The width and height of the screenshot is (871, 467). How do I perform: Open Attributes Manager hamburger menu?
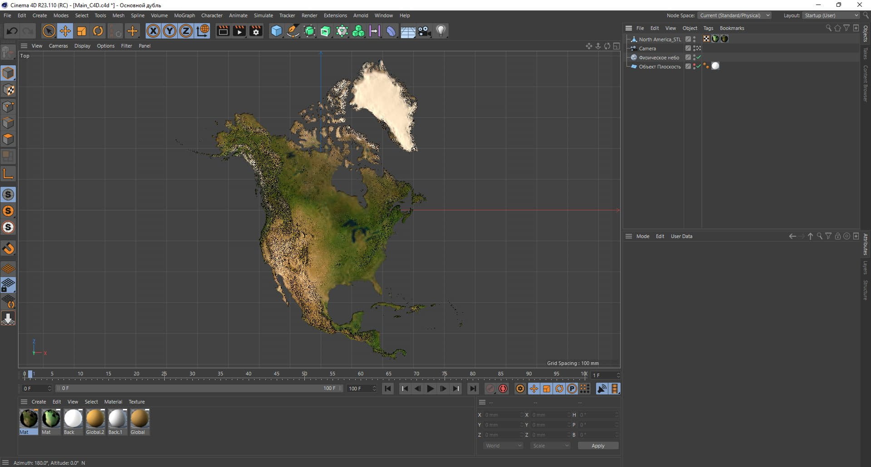click(629, 236)
